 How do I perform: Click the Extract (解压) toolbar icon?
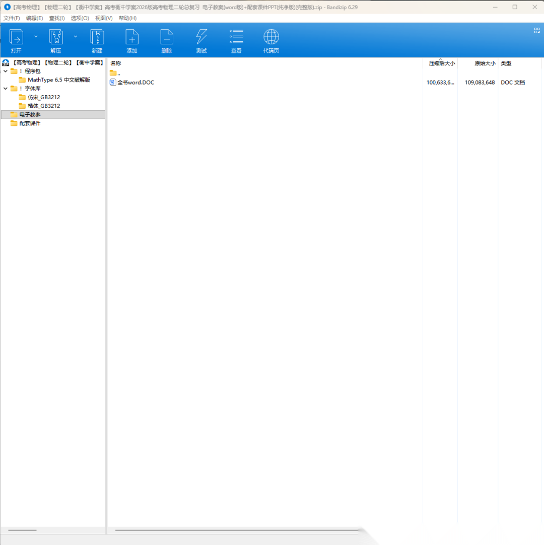click(x=55, y=37)
